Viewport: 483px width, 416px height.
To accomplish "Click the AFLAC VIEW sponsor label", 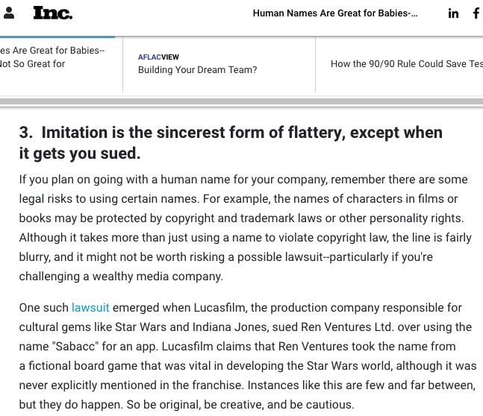I will tap(158, 57).
